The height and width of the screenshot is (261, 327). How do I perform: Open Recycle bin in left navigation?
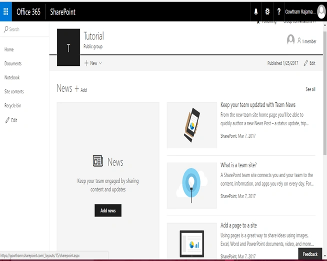(x=12, y=105)
